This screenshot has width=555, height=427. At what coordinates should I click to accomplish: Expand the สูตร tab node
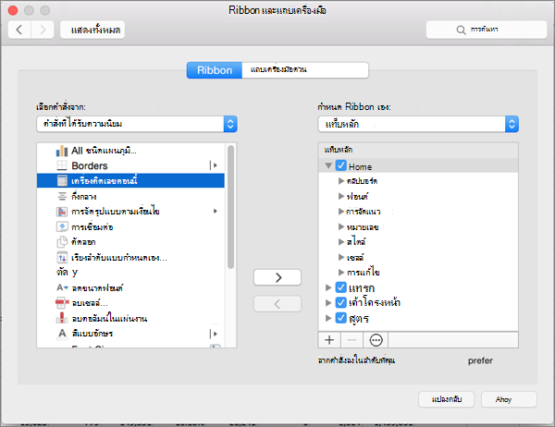pyautogui.click(x=328, y=318)
